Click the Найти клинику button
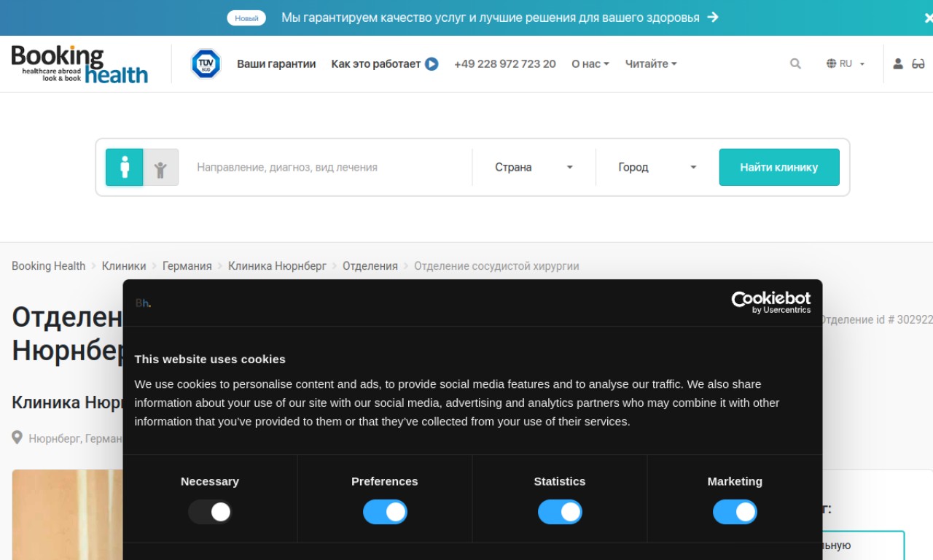This screenshot has height=560, width=933. 778,168
